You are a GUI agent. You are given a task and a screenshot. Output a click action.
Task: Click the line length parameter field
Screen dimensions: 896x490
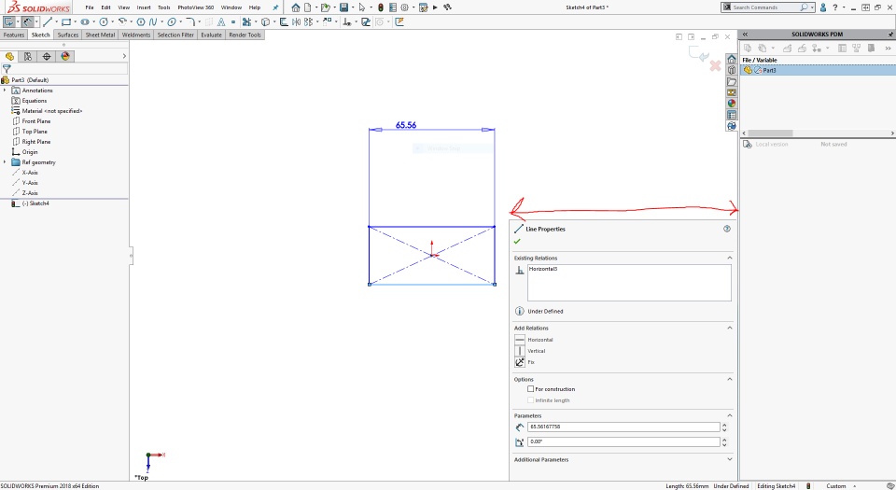[623, 427]
